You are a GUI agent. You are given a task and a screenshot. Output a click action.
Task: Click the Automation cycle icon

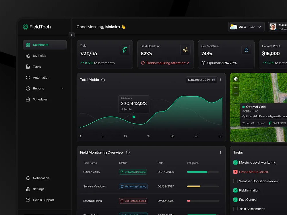28,77
